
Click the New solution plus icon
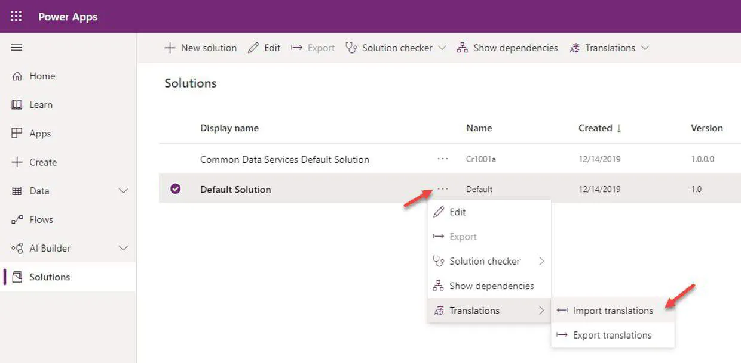click(170, 48)
